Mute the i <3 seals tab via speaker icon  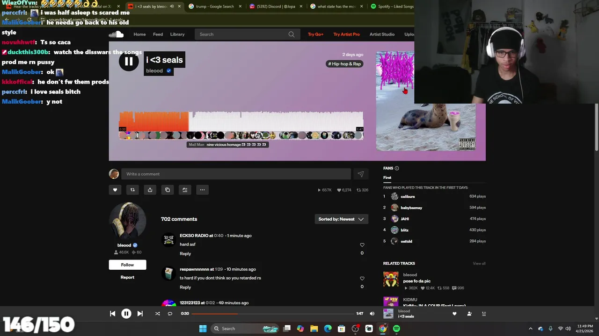(172, 7)
